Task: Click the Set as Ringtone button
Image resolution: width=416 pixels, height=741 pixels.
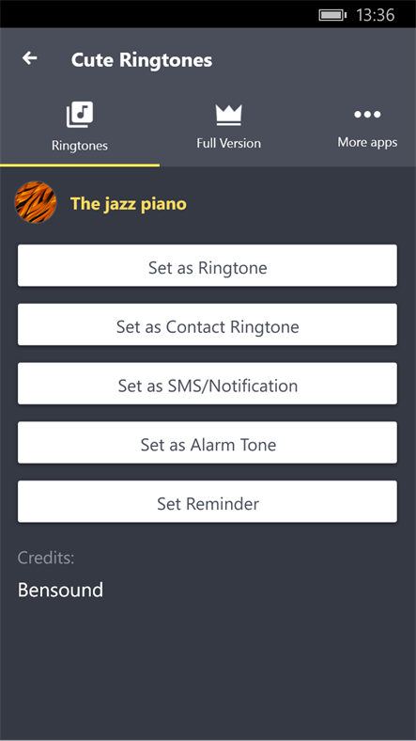Action: click(x=208, y=265)
